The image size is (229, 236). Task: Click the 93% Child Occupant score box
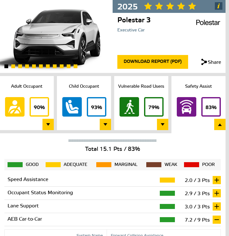[97, 107]
